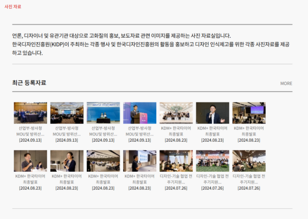Open last 디자인-기술 협업 thumbnail in second row
The height and width of the screenshot is (219, 308).
click(249, 161)
